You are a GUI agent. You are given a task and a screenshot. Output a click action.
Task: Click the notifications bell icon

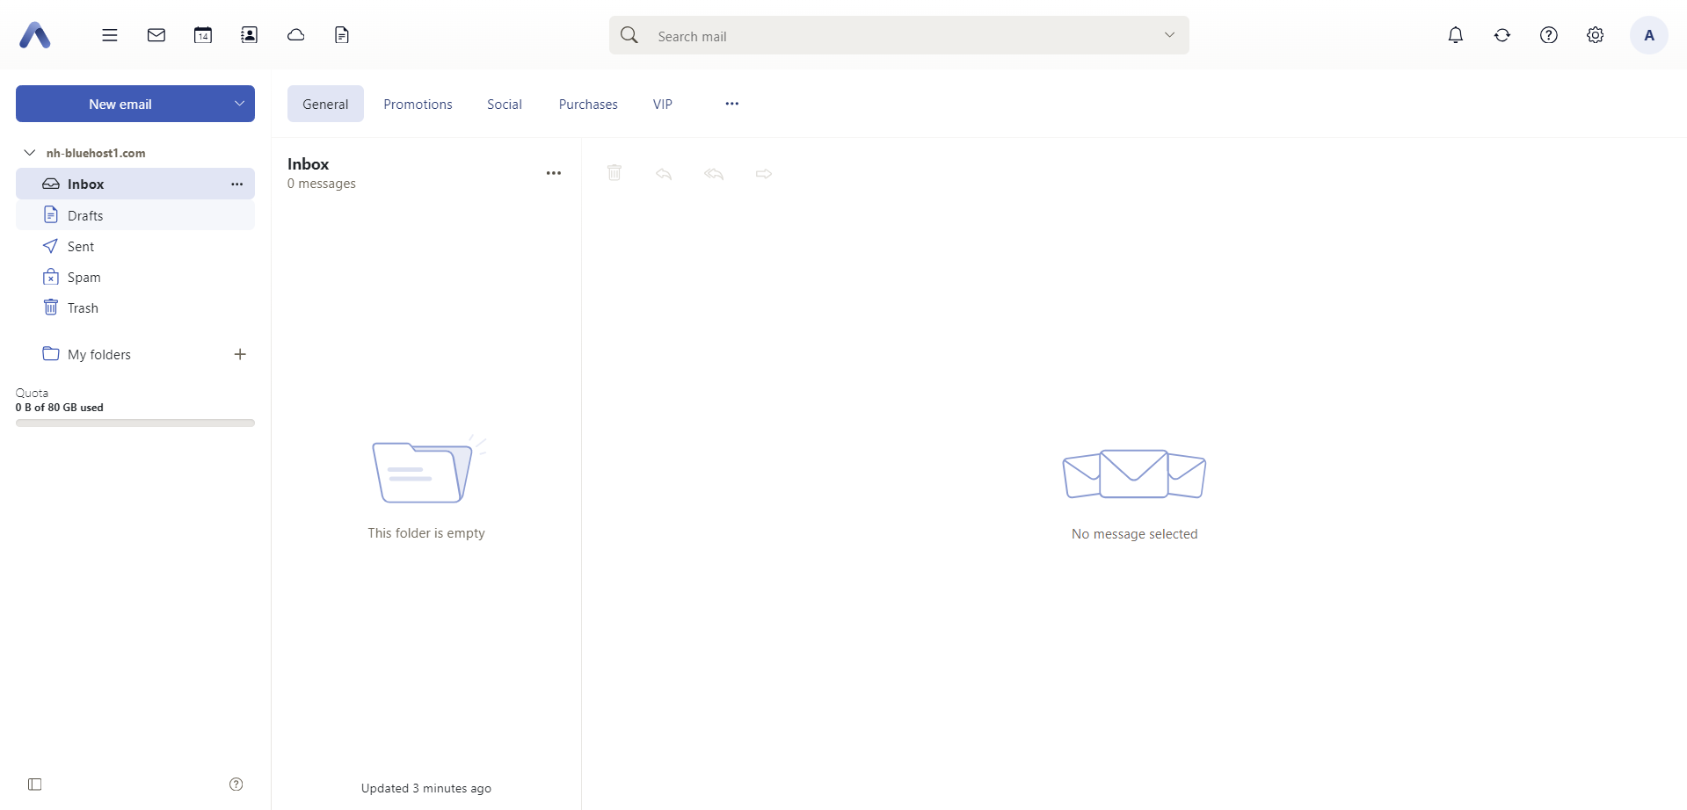1456,35
